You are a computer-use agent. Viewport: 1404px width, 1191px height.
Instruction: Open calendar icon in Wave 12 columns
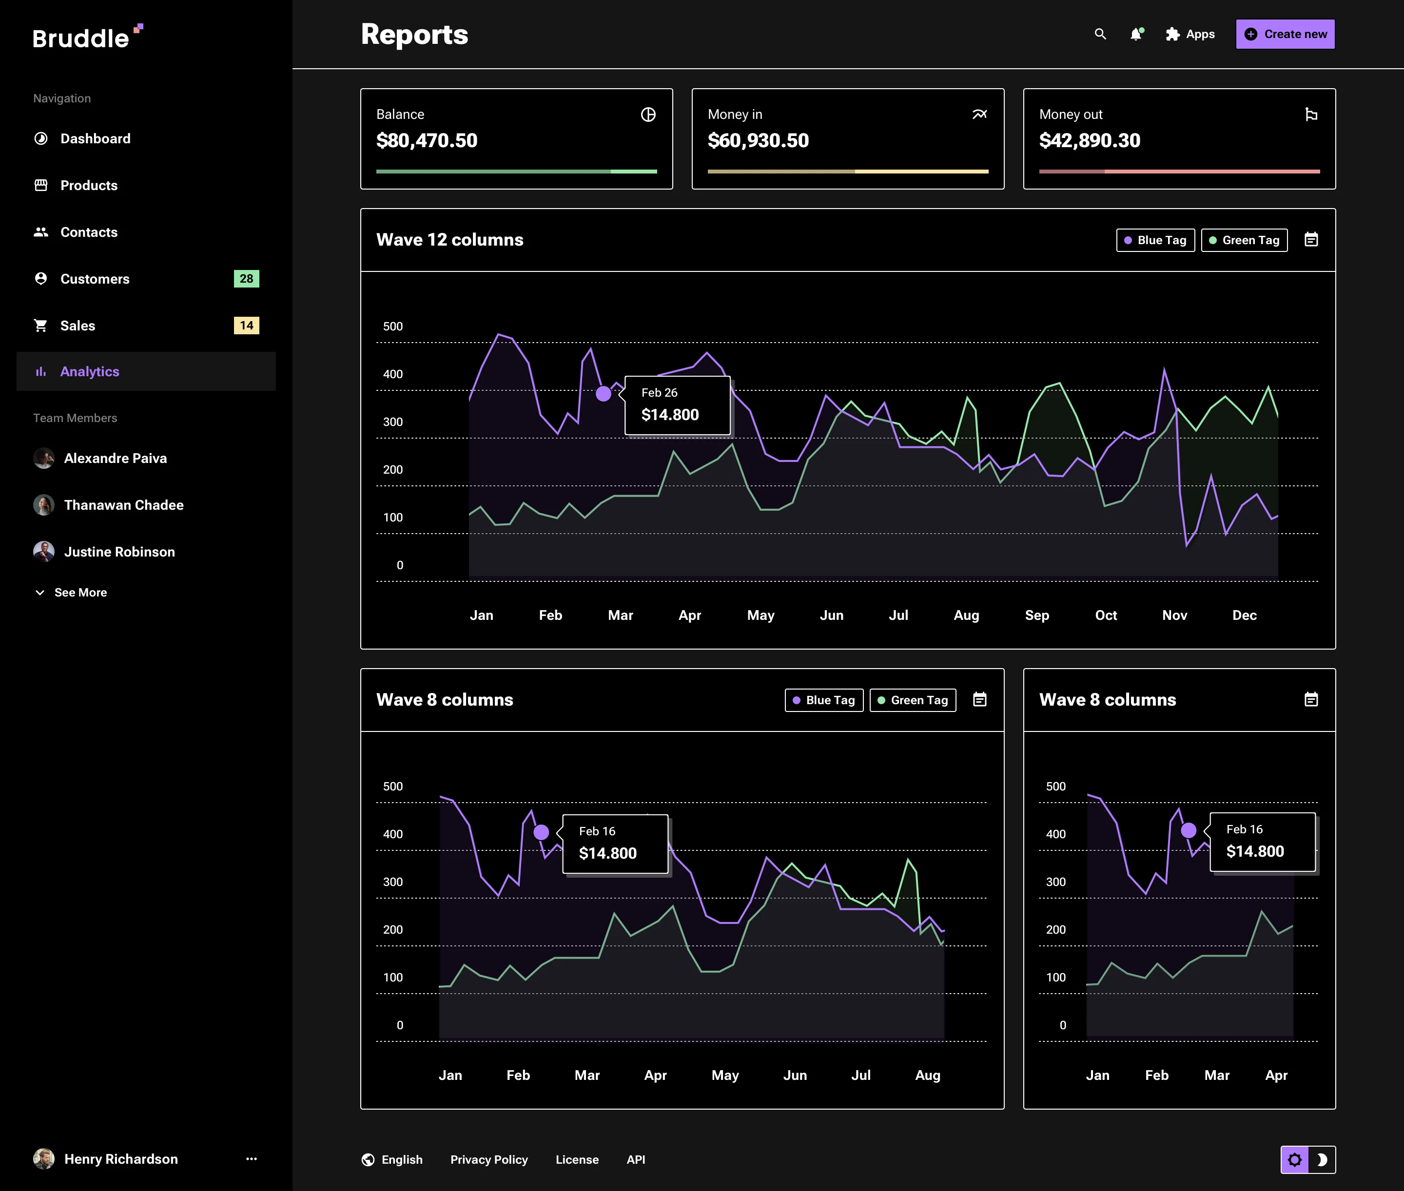[x=1311, y=240]
